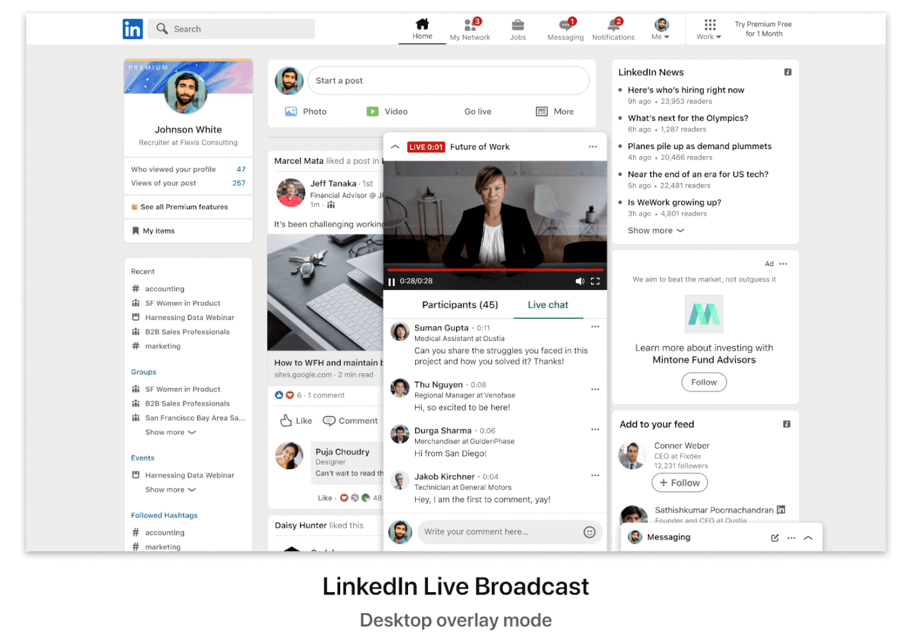Click the LinkedIn logo icon
The height and width of the screenshot is (640, 912).
point(132,29)
